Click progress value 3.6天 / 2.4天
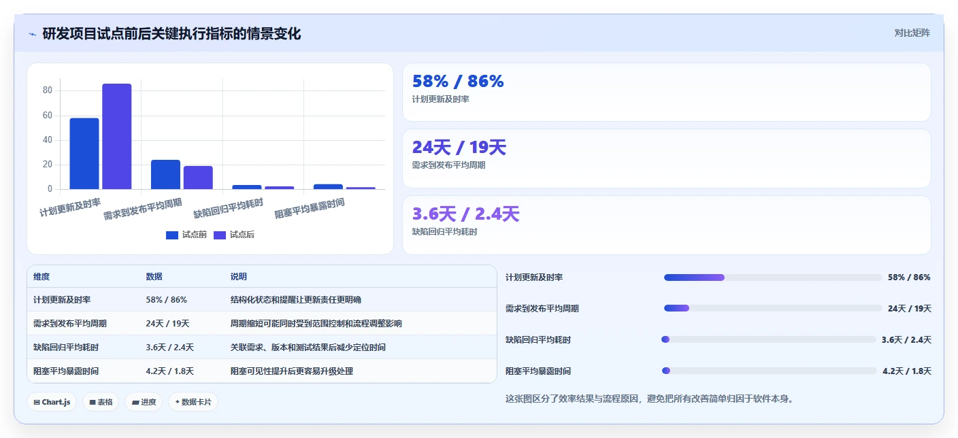This screenshot has width=958, height=438. [x=906, y=340]
